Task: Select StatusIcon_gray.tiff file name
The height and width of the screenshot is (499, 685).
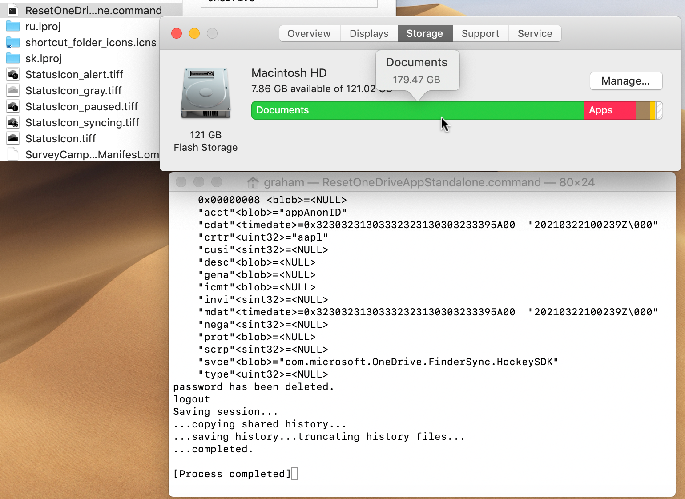Action: tap(73, 91)
